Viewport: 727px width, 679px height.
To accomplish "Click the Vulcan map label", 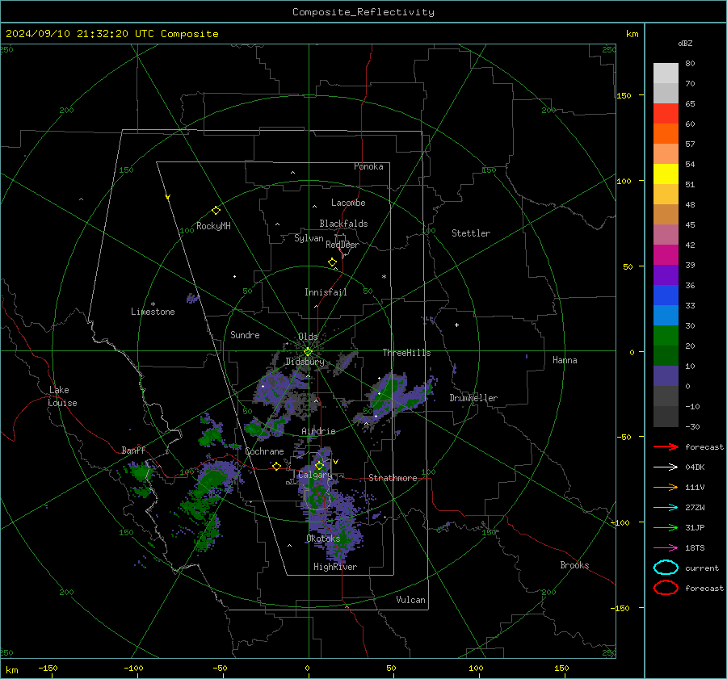I will pos(410,600).
